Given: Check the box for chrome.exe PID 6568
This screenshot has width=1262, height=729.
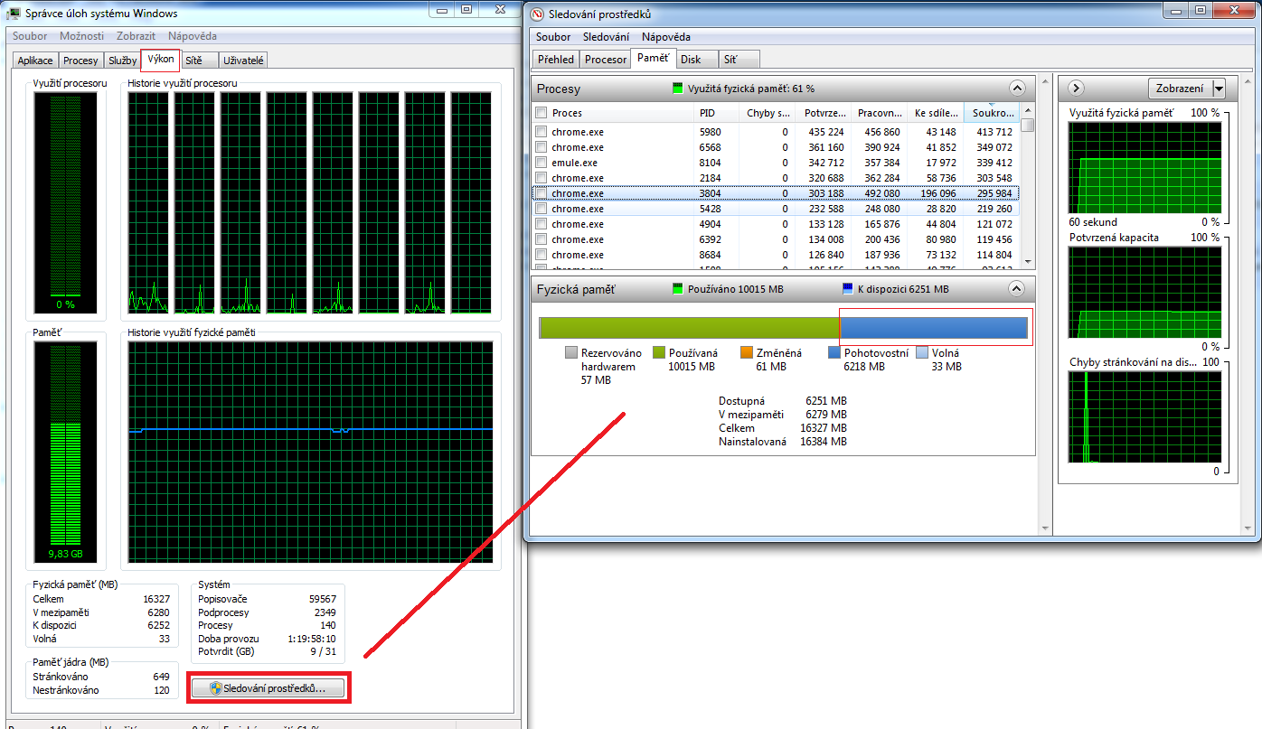Looking at the screenshot, I should [x=542, y=147].
